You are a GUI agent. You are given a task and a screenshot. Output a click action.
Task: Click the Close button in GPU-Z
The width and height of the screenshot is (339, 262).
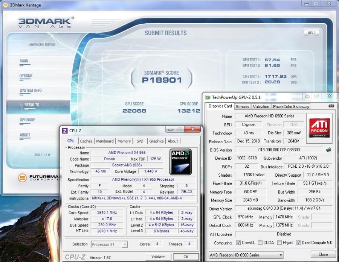point(323,254)
